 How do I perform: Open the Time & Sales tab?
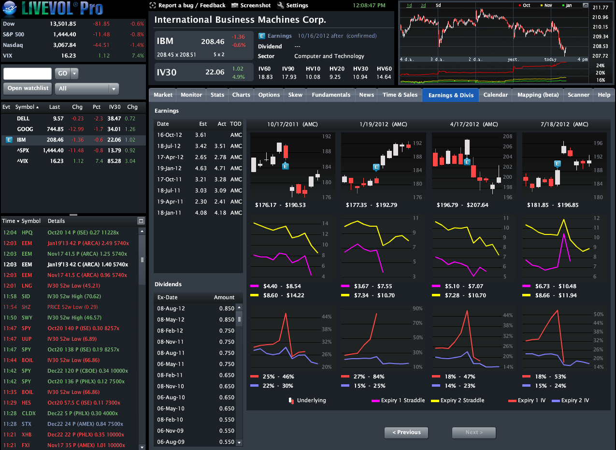point(400,95)
